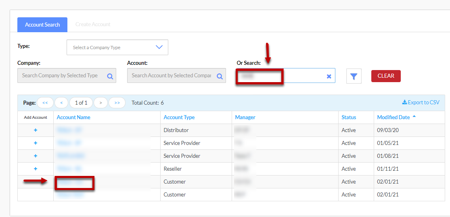Sort by Status column header
This screenshot has height=217, width=450.
pos(349,117)
